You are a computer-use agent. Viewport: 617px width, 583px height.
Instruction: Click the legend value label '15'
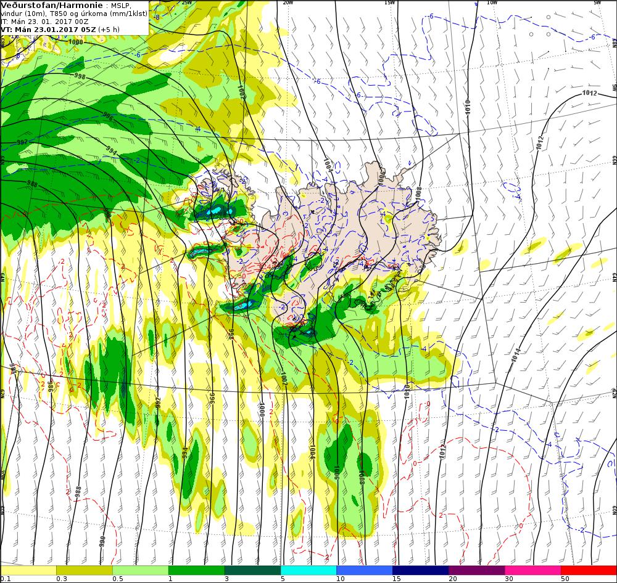(396, 579)
